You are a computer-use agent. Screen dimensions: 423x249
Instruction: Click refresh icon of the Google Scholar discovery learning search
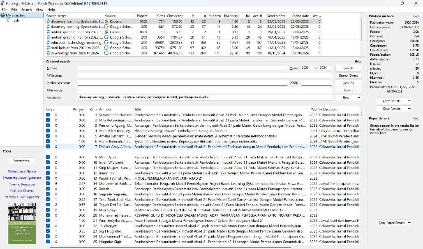tap(48, 27)
